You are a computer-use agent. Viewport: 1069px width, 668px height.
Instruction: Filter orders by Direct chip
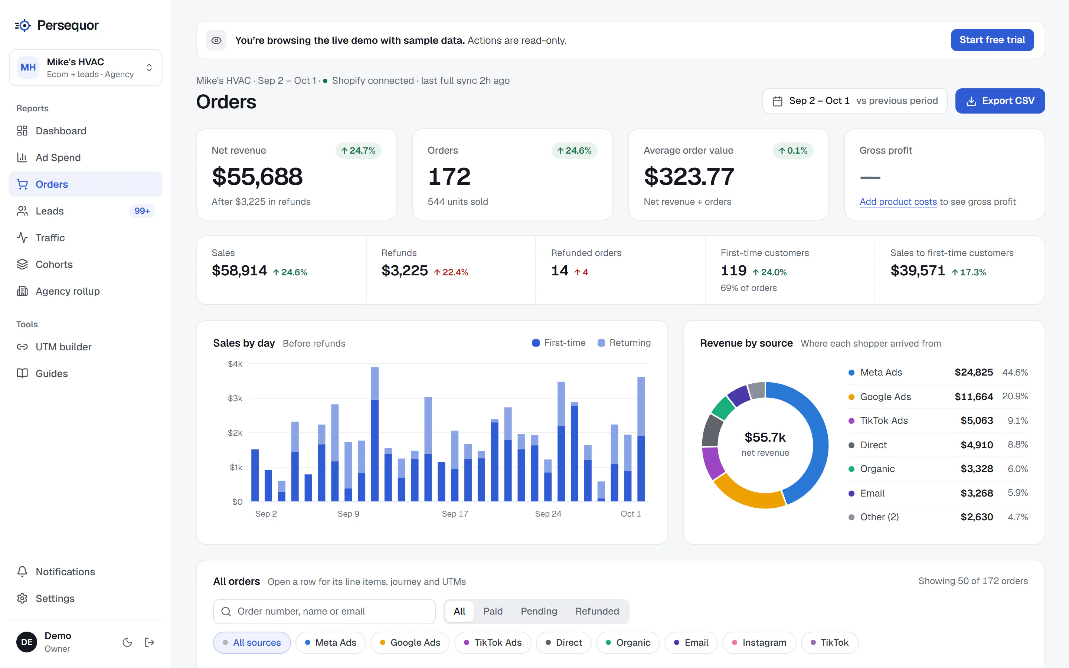point(564,642)
